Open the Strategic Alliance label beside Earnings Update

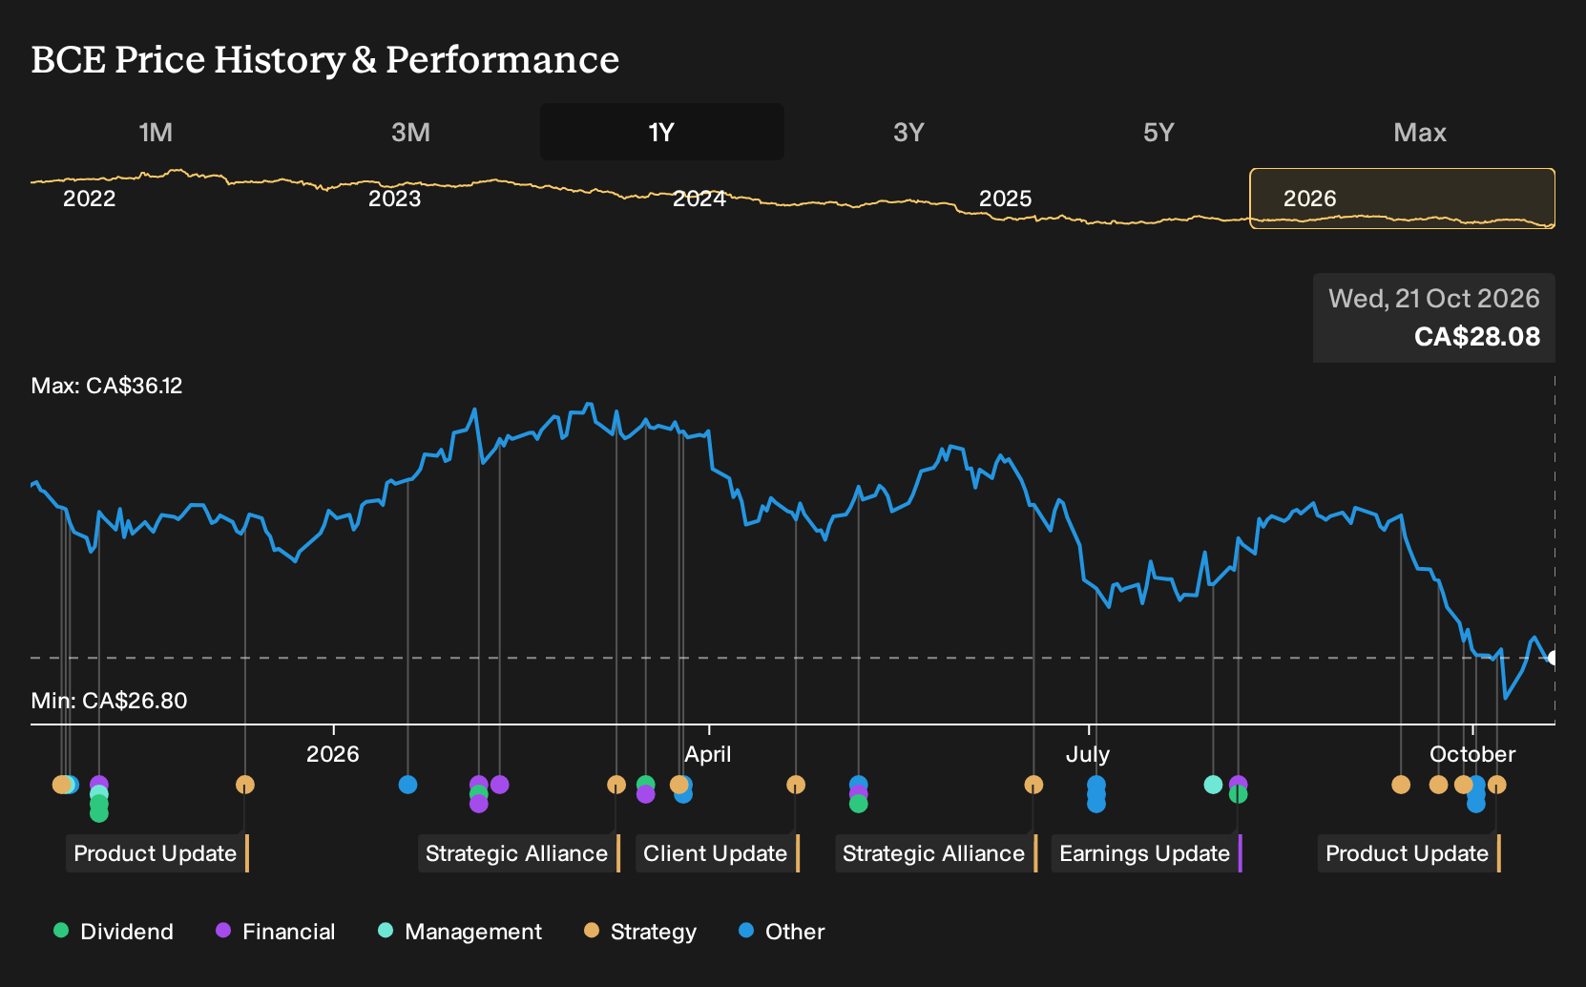coord(935,853)
